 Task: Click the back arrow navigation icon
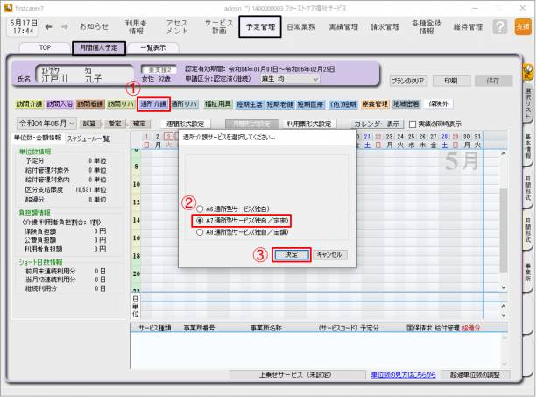coord(47,27)
